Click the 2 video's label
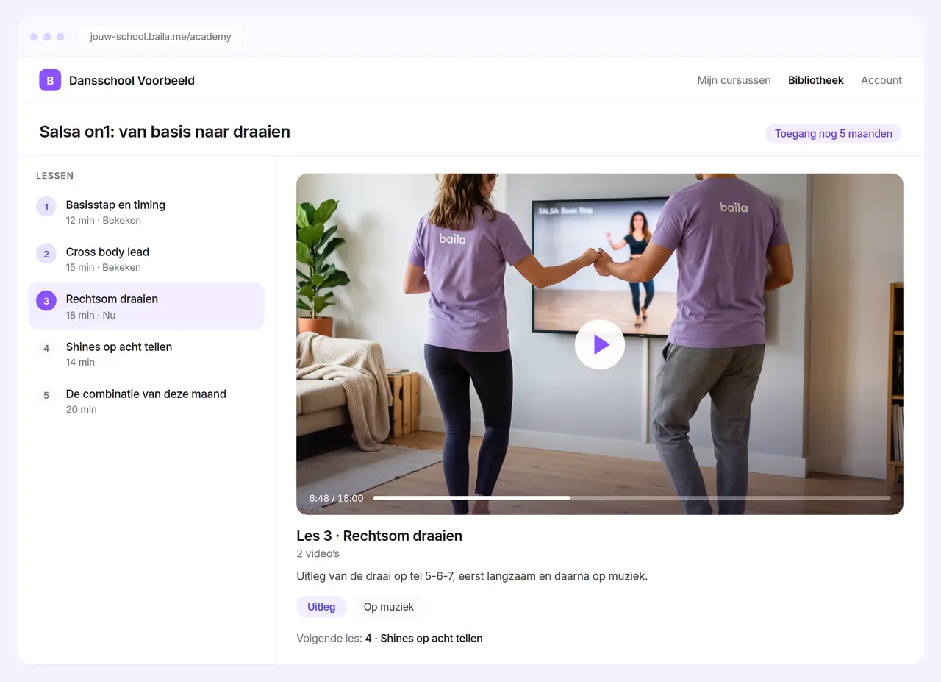This screenshot has width=941, height=682. (318, 553)
